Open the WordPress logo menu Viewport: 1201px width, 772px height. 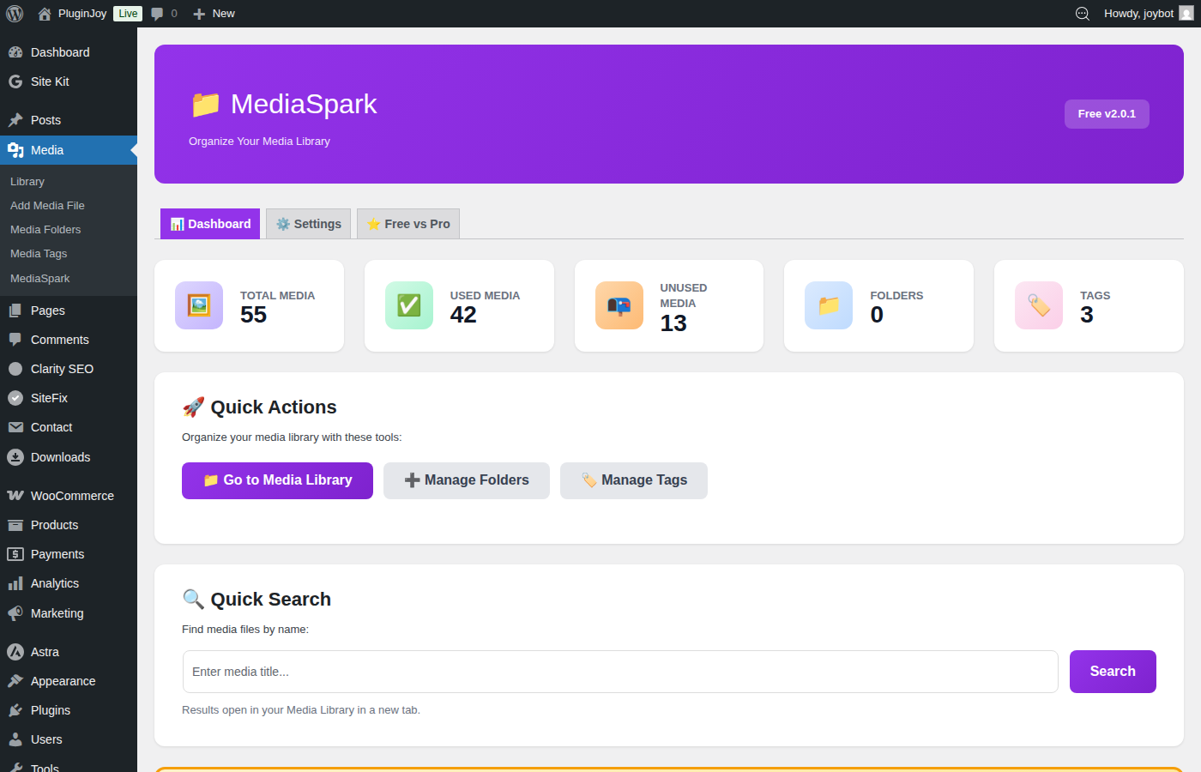[x=14, y=13]
